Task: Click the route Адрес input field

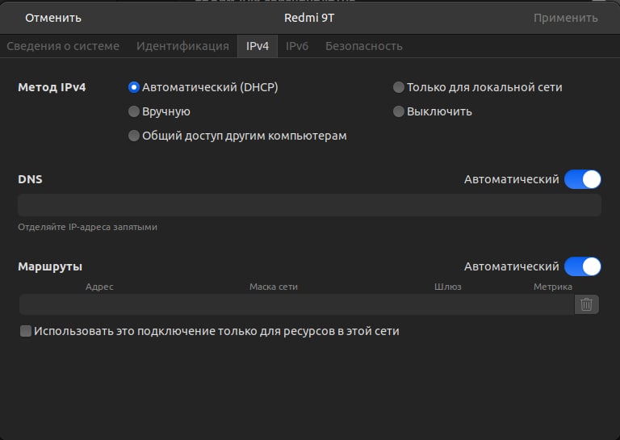Action: (x=99, y=304)
